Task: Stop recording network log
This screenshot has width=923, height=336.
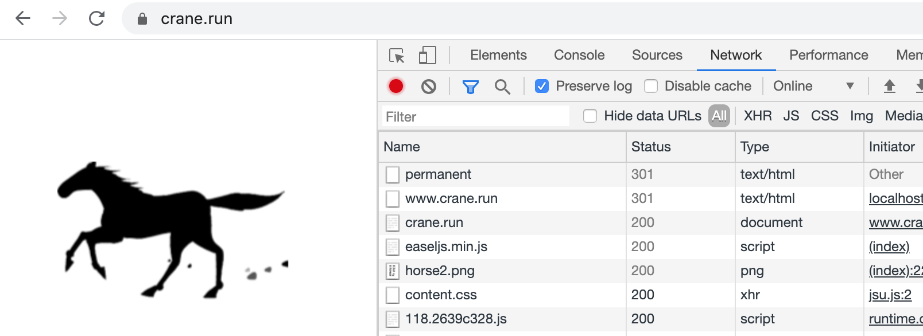Action: [x=396, y=86]
